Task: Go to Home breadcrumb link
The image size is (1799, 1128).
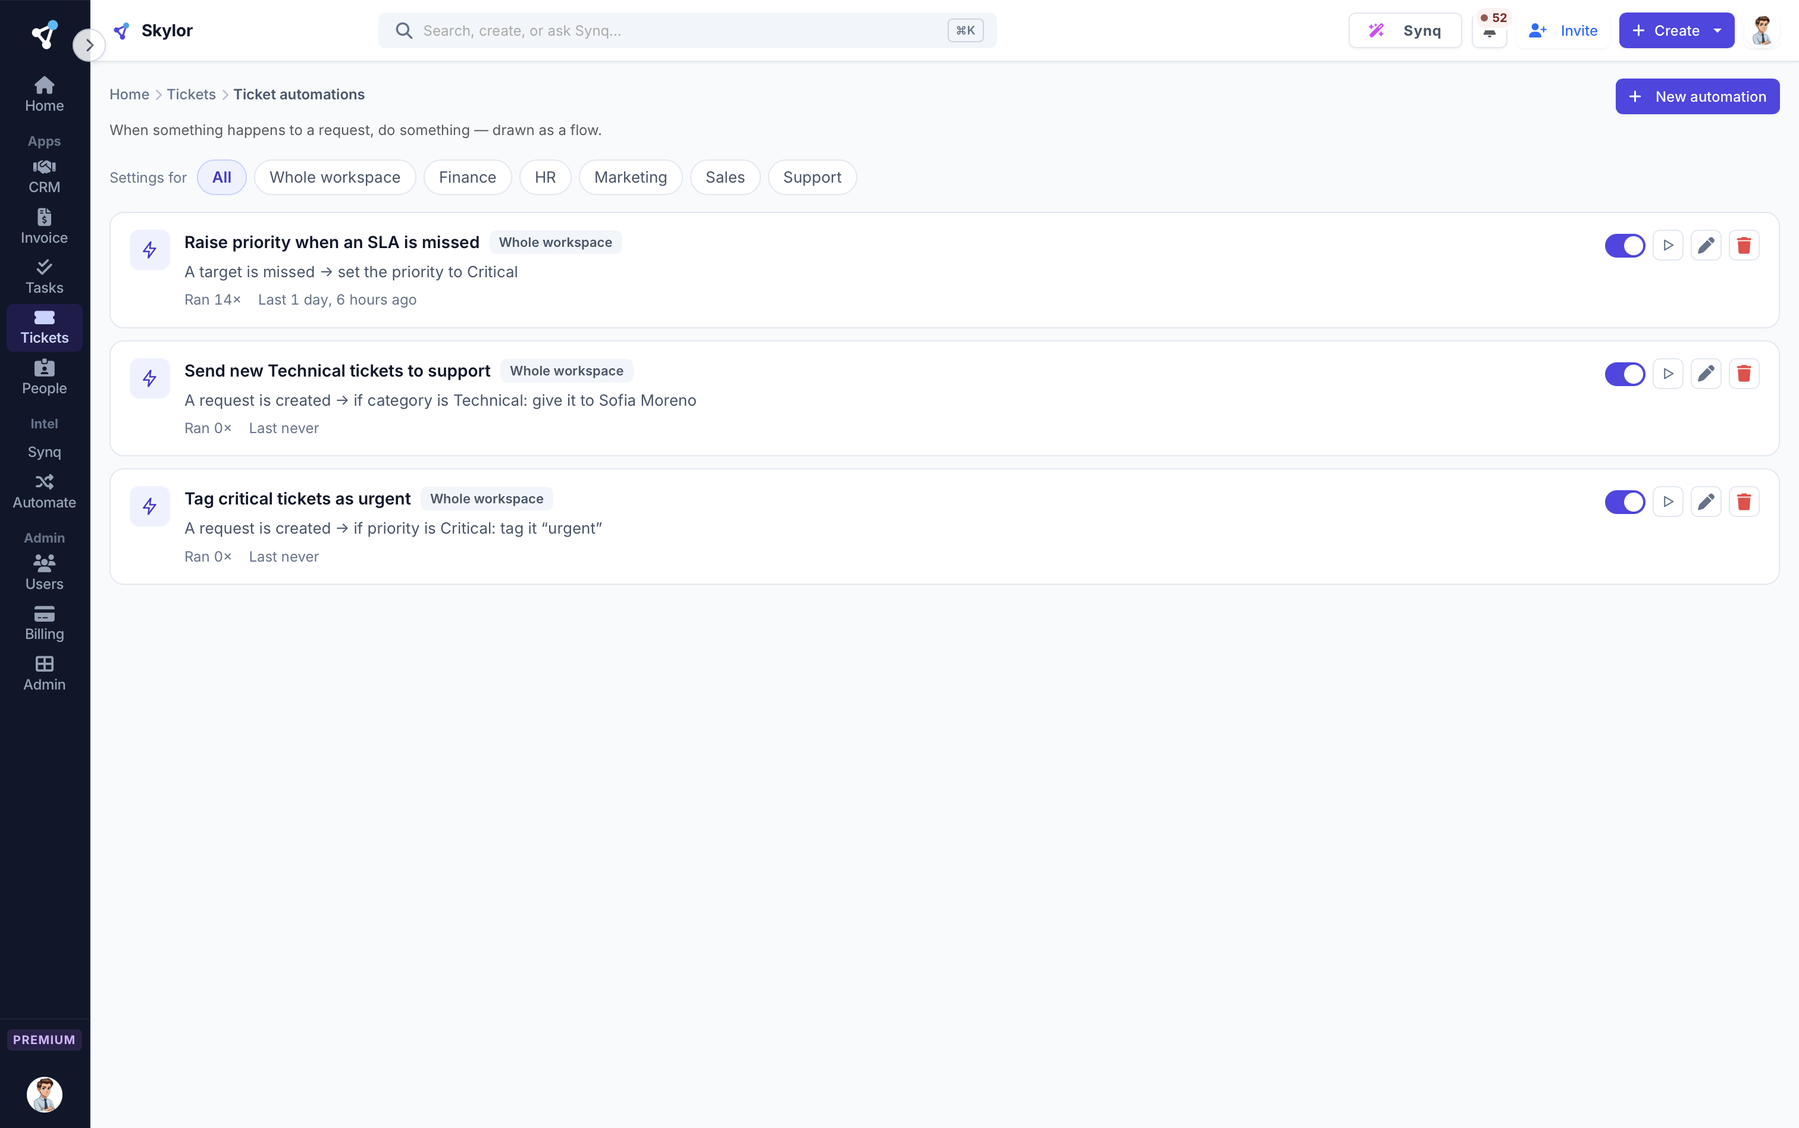Action: pyautogui.click(x=129, y=95)
